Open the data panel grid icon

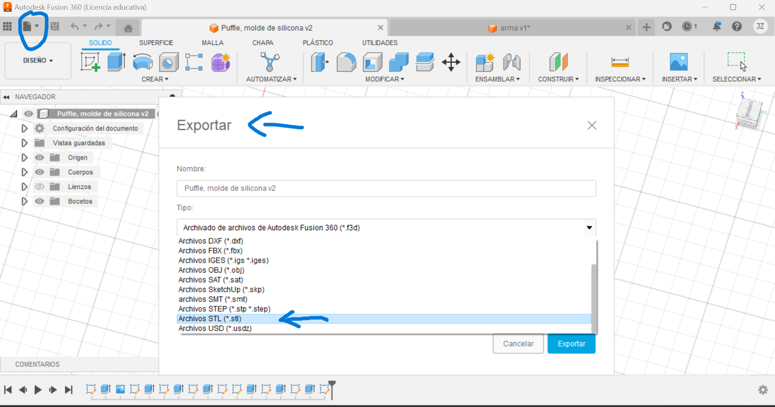coord(7,27)
